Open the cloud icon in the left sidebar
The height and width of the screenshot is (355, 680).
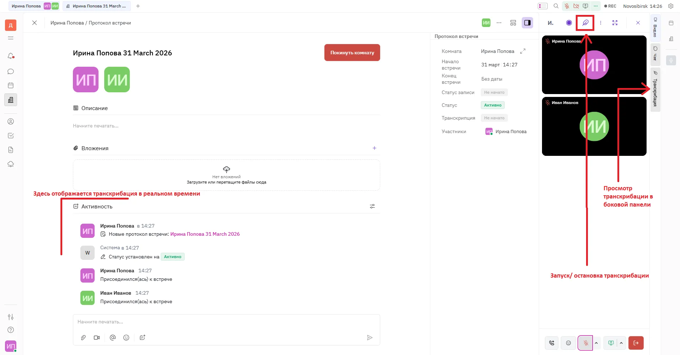[11, 164]
